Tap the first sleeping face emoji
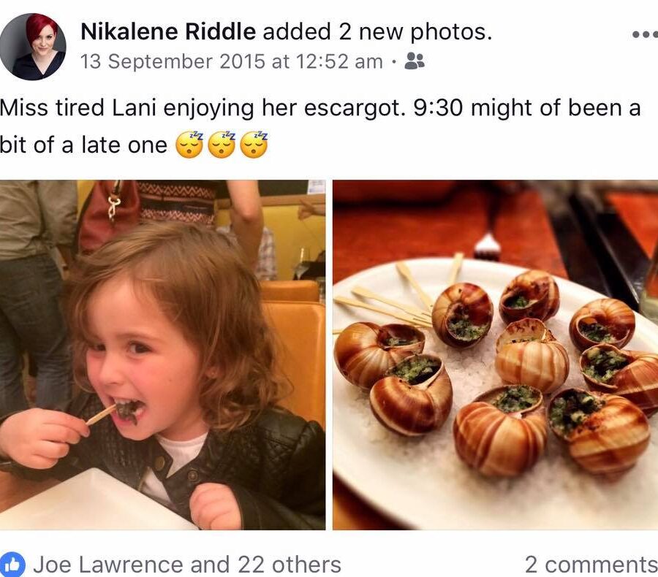The width and height of the screenshot is (658, 577). [189, 145]
